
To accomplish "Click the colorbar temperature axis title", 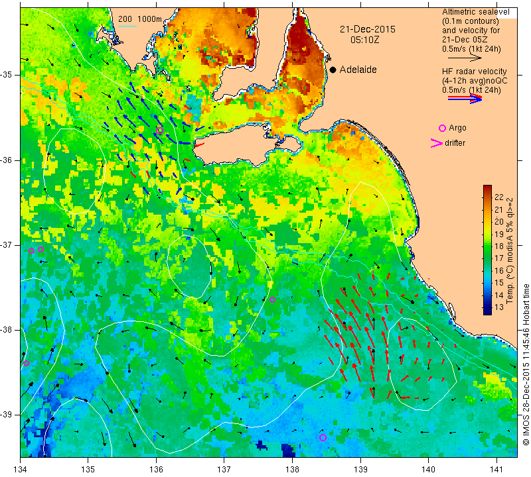I will [x=510, y=250].
